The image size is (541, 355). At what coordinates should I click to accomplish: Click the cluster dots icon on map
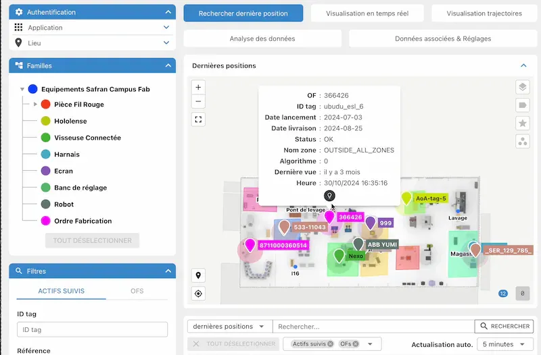(522, 142)
